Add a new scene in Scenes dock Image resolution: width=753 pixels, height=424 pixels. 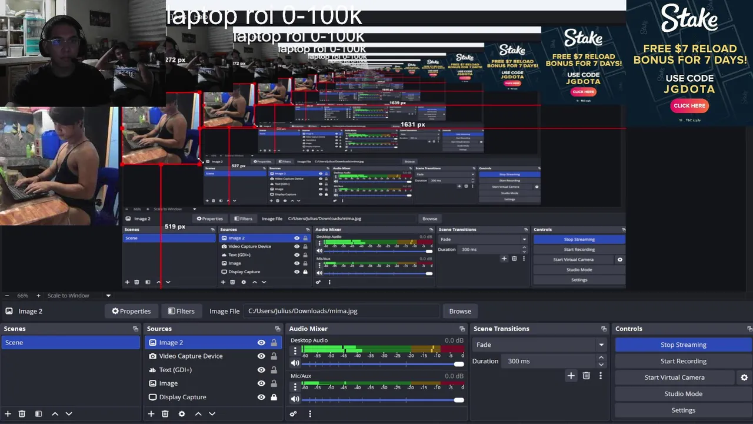point(8,414)
